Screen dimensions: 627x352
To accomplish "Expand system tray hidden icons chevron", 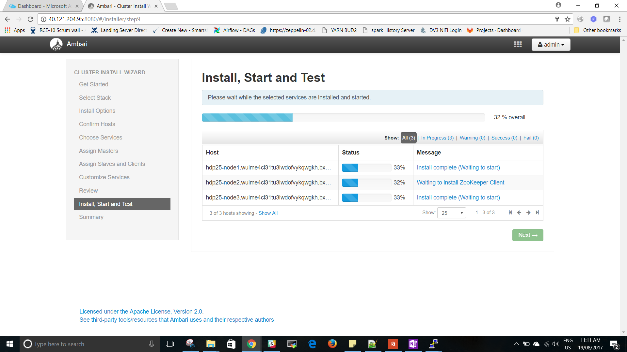I will (x=517, y=344).
